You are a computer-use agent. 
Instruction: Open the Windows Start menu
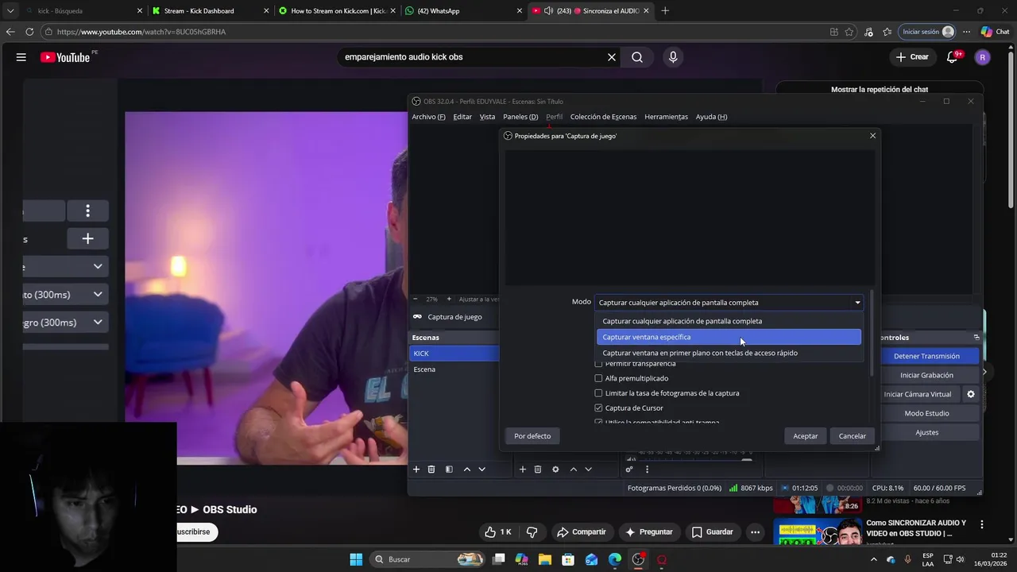356,559
